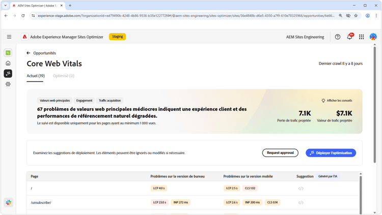Expand the tab search dropdown

click(x=6, y=6)
